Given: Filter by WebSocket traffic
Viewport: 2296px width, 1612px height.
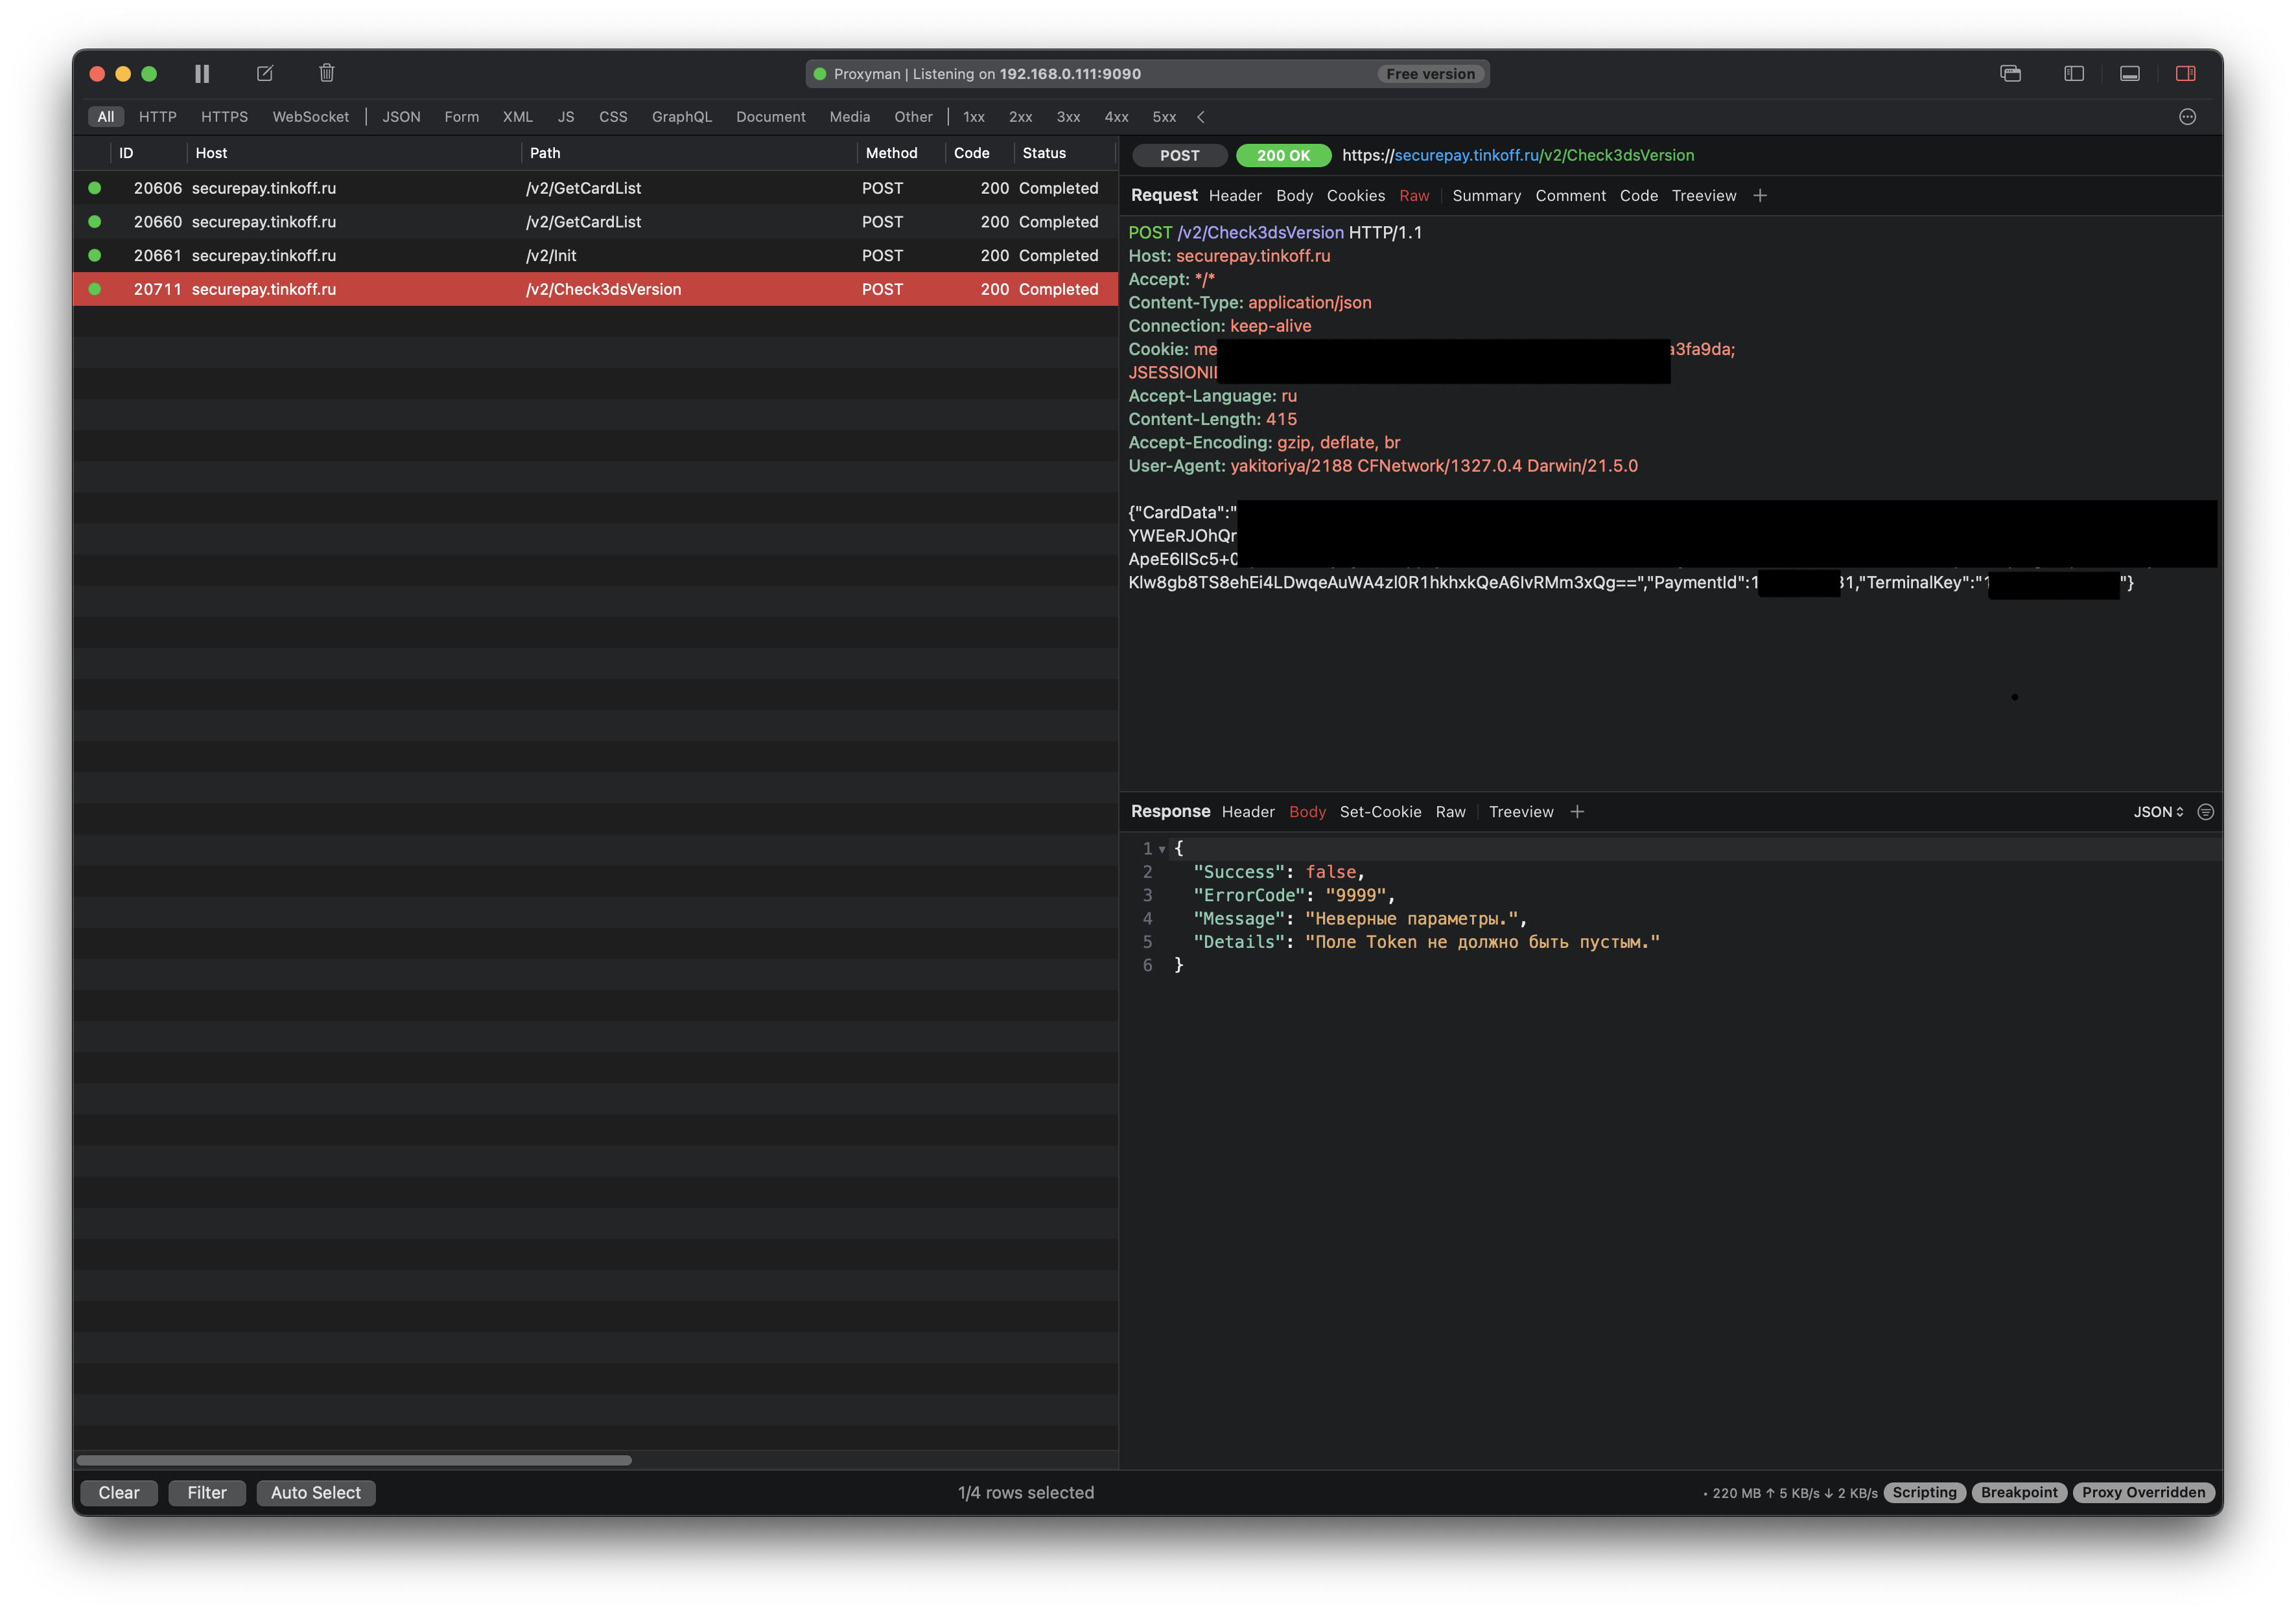Looking at the screenshot, I should [311, 117].
